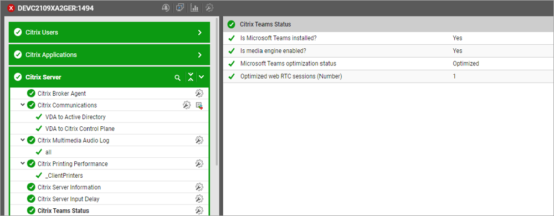Select the Citrix Server Information test
This screenshot has height=216, width=554.
69,187
